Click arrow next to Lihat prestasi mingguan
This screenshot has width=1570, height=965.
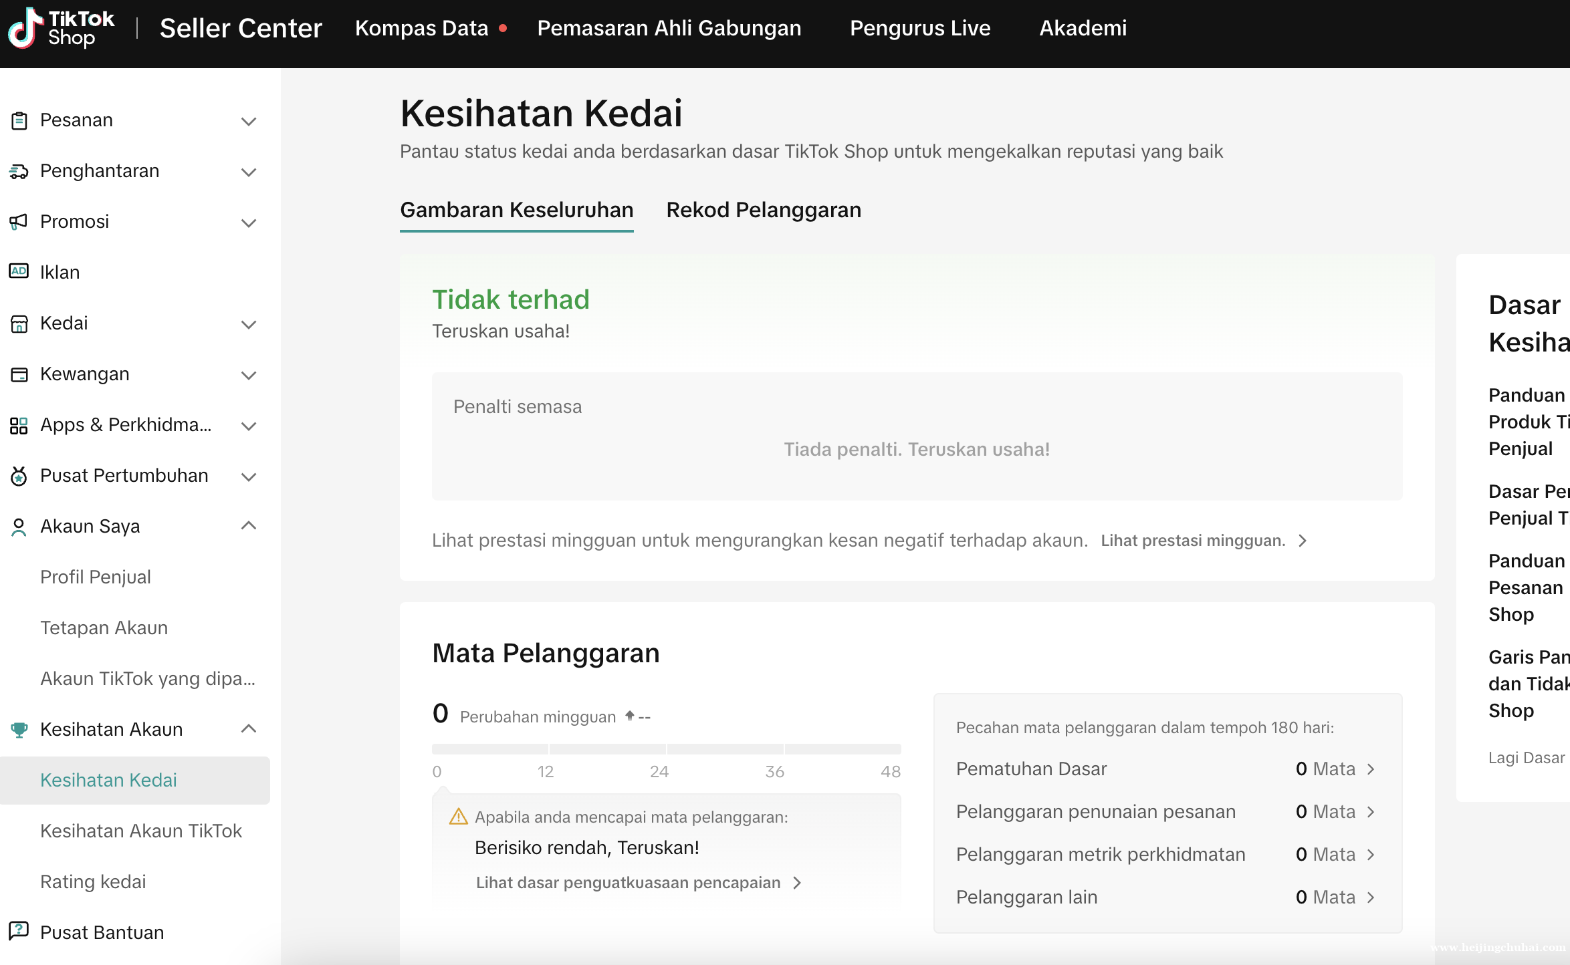(x=1303, y=541)
